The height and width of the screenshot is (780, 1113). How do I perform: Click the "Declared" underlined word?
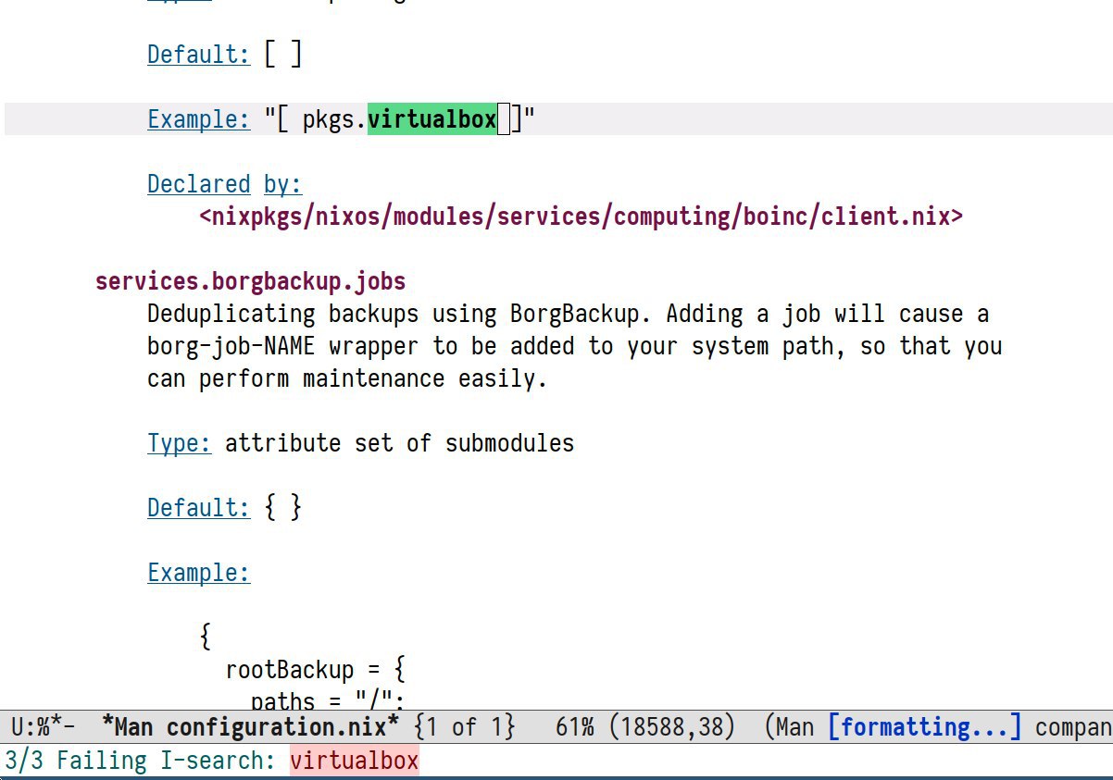(x=198, y=184)
